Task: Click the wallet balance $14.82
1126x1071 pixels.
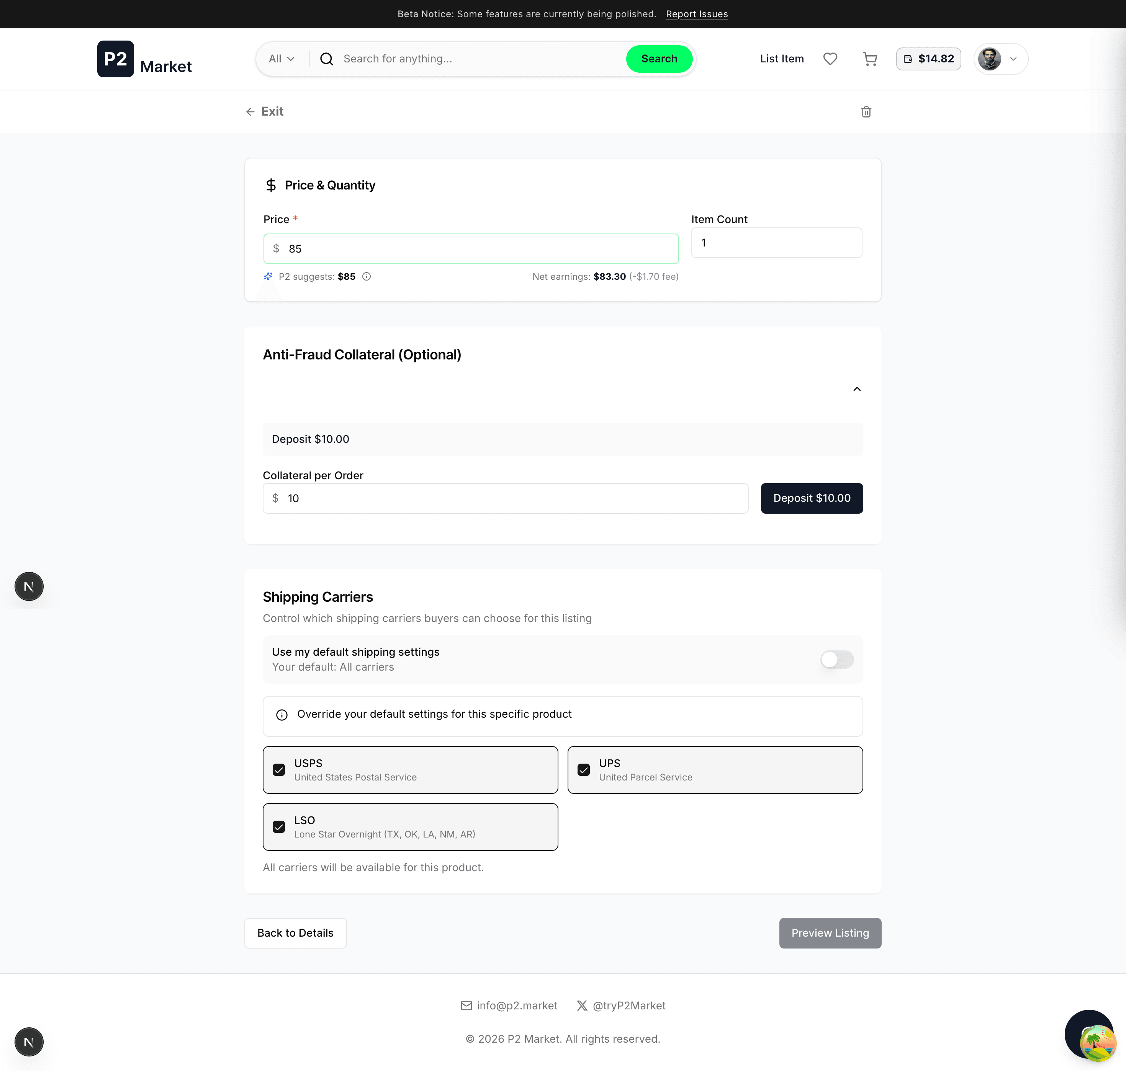Action: point(928,59)
